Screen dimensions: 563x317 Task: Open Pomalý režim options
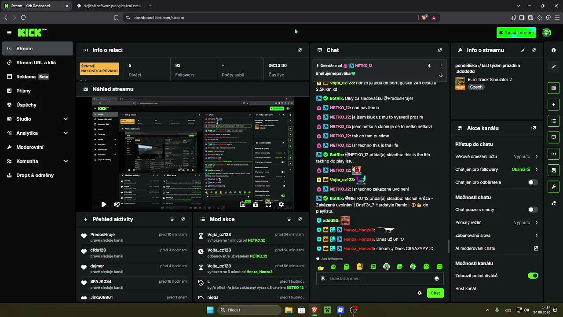pyautogui.click(x=497, y=222)
